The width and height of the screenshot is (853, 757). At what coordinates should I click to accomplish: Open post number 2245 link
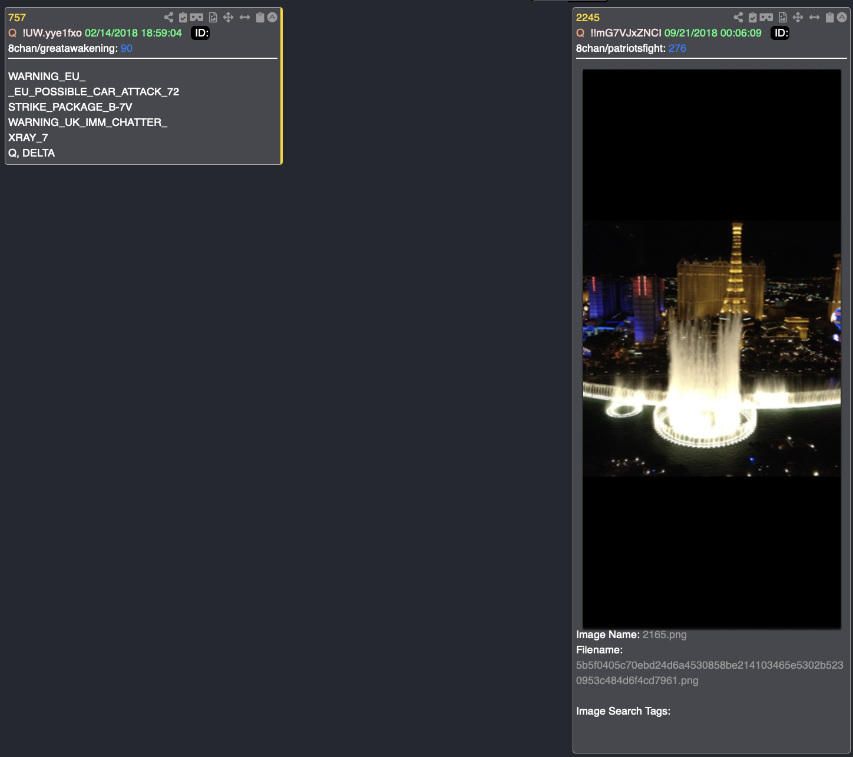pos(588,18)
